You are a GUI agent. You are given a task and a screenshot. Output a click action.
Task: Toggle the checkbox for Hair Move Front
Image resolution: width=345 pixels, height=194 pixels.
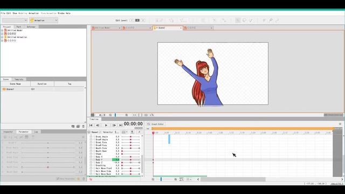point(91,168)
